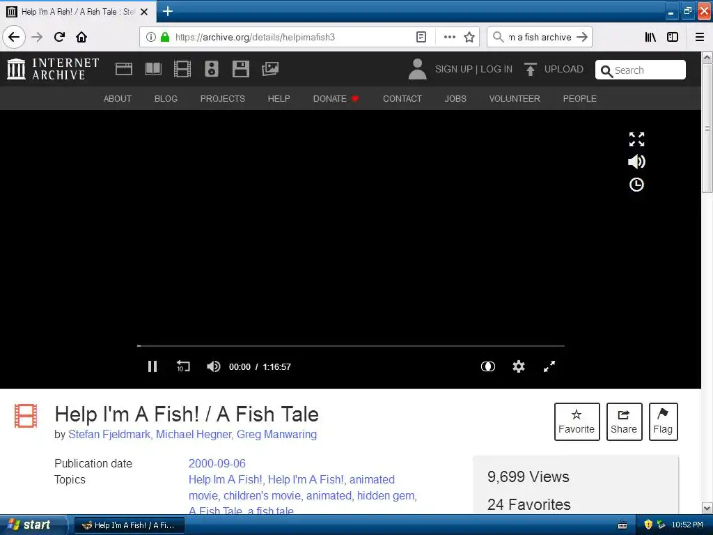Reload the current page
The height and width of the screenshot is (535, 713).
[x=59, y=37]
